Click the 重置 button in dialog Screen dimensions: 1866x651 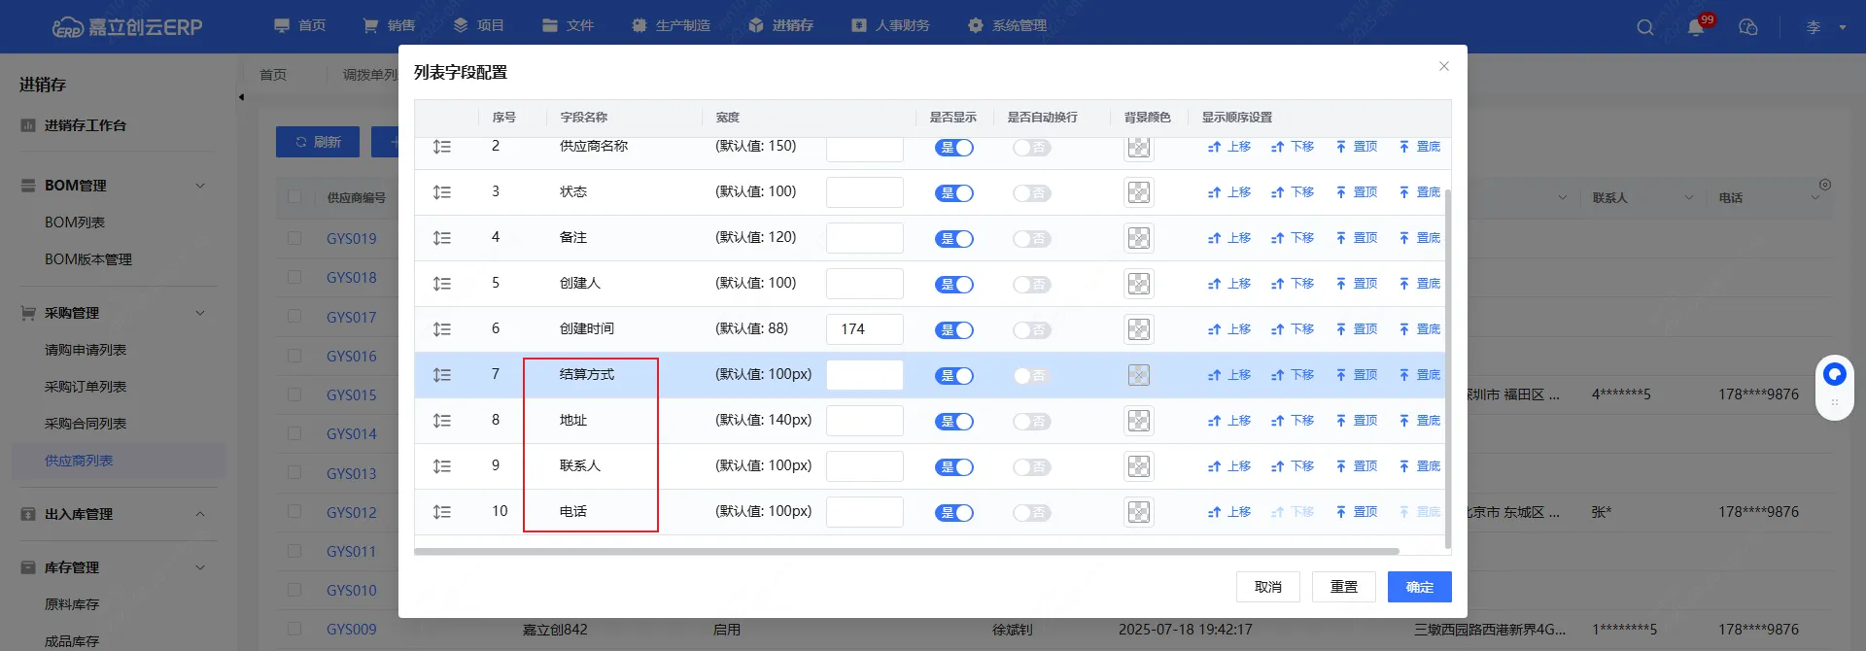pyautogui.click(x=1343, y=587)
